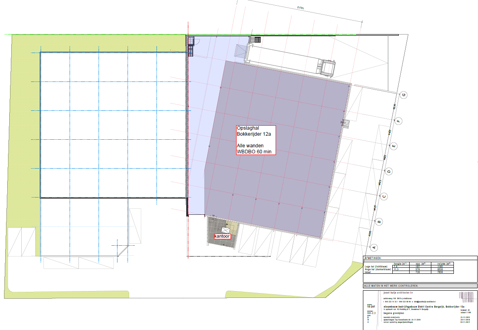Select grid axis marker D
478x330 pixels.
(x=389, y=171)
